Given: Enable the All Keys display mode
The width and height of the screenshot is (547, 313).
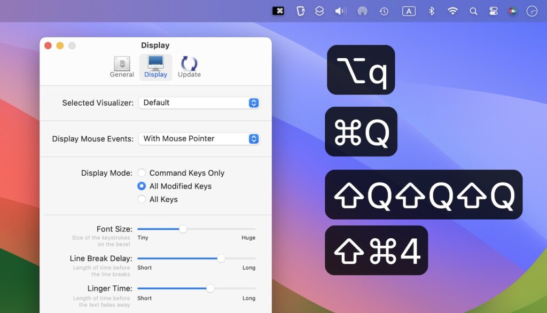Looking at the screenshot, I should [142, 199].
